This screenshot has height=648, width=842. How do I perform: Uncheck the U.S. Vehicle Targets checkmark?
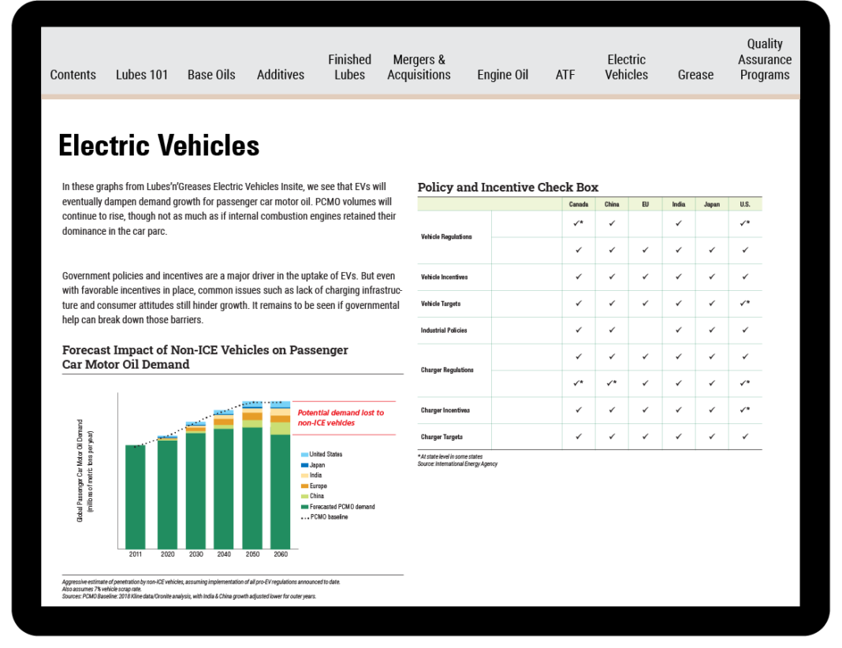(744, 304)
